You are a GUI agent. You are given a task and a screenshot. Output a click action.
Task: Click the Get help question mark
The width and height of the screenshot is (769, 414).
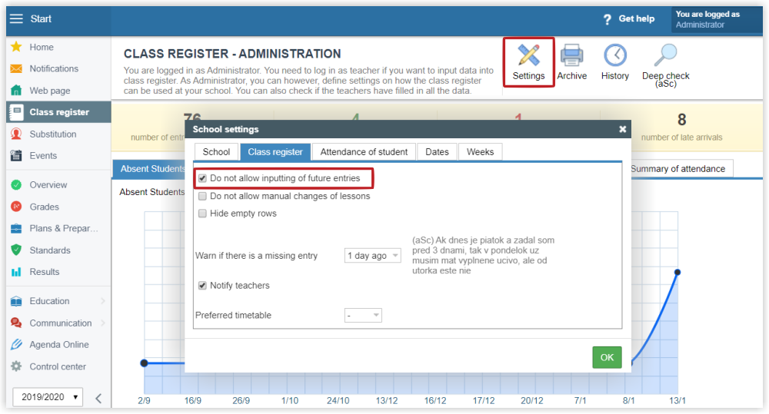pyautogui.click(x=608, y=19)
